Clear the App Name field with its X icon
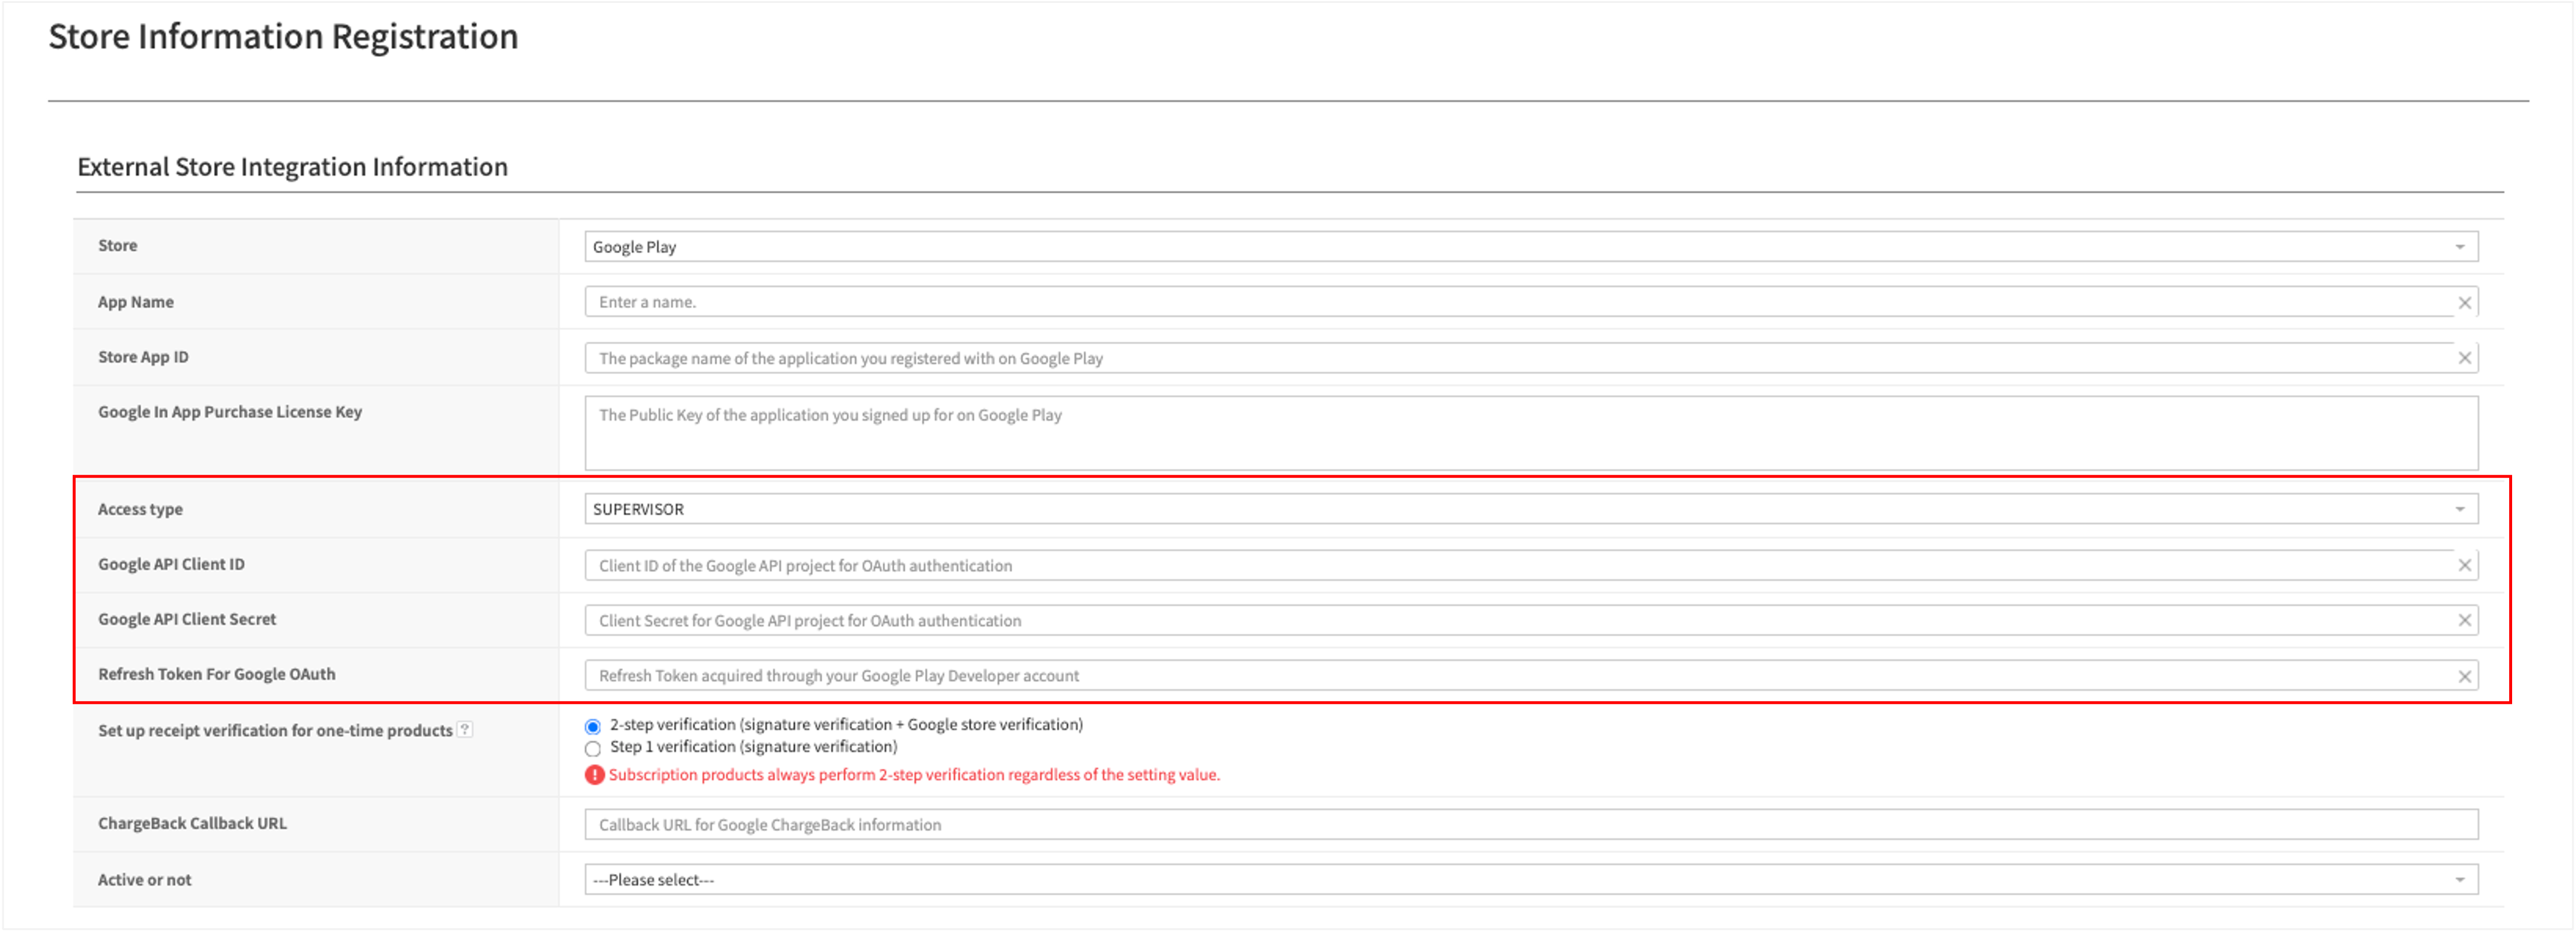The height and width of the screenshot is (932, 2576). pyautogui.click(x=2464, y=303)
